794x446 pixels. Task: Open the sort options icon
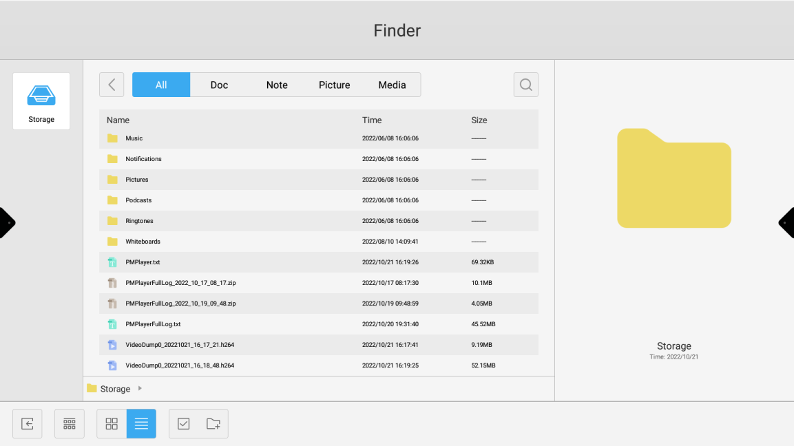(x=70, y=424)
